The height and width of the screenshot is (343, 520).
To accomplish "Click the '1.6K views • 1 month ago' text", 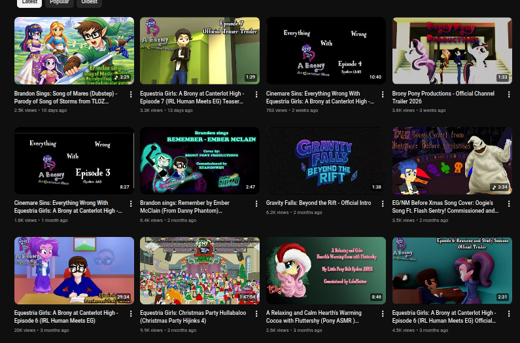I will point(41,220).
